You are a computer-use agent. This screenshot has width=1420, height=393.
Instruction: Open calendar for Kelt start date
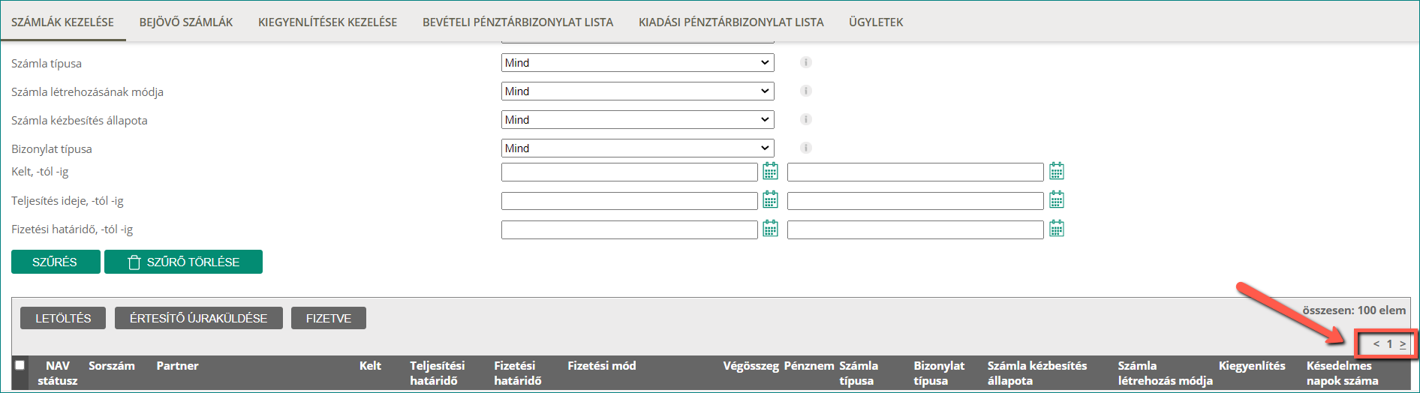(x=770, y=171)
